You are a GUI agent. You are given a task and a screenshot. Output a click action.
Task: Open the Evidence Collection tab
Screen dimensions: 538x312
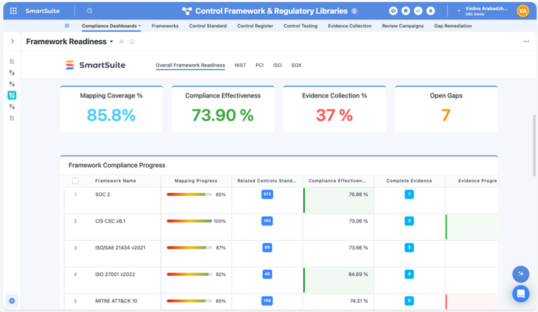(x=350, y=26)
